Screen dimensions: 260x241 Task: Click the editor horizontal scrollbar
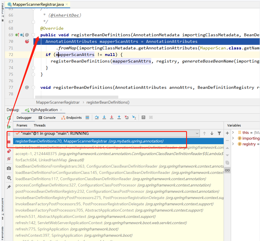tap(77, 97)
